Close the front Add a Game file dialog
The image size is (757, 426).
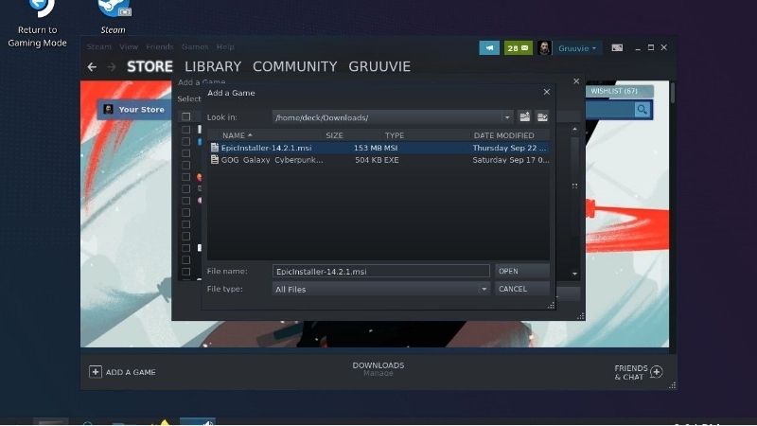tap(547, 92)
